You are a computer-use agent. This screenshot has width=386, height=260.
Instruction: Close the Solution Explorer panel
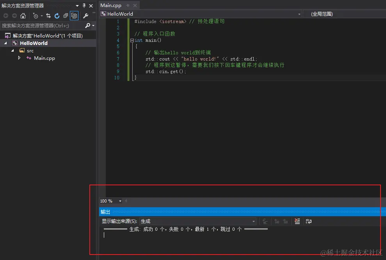91,5
